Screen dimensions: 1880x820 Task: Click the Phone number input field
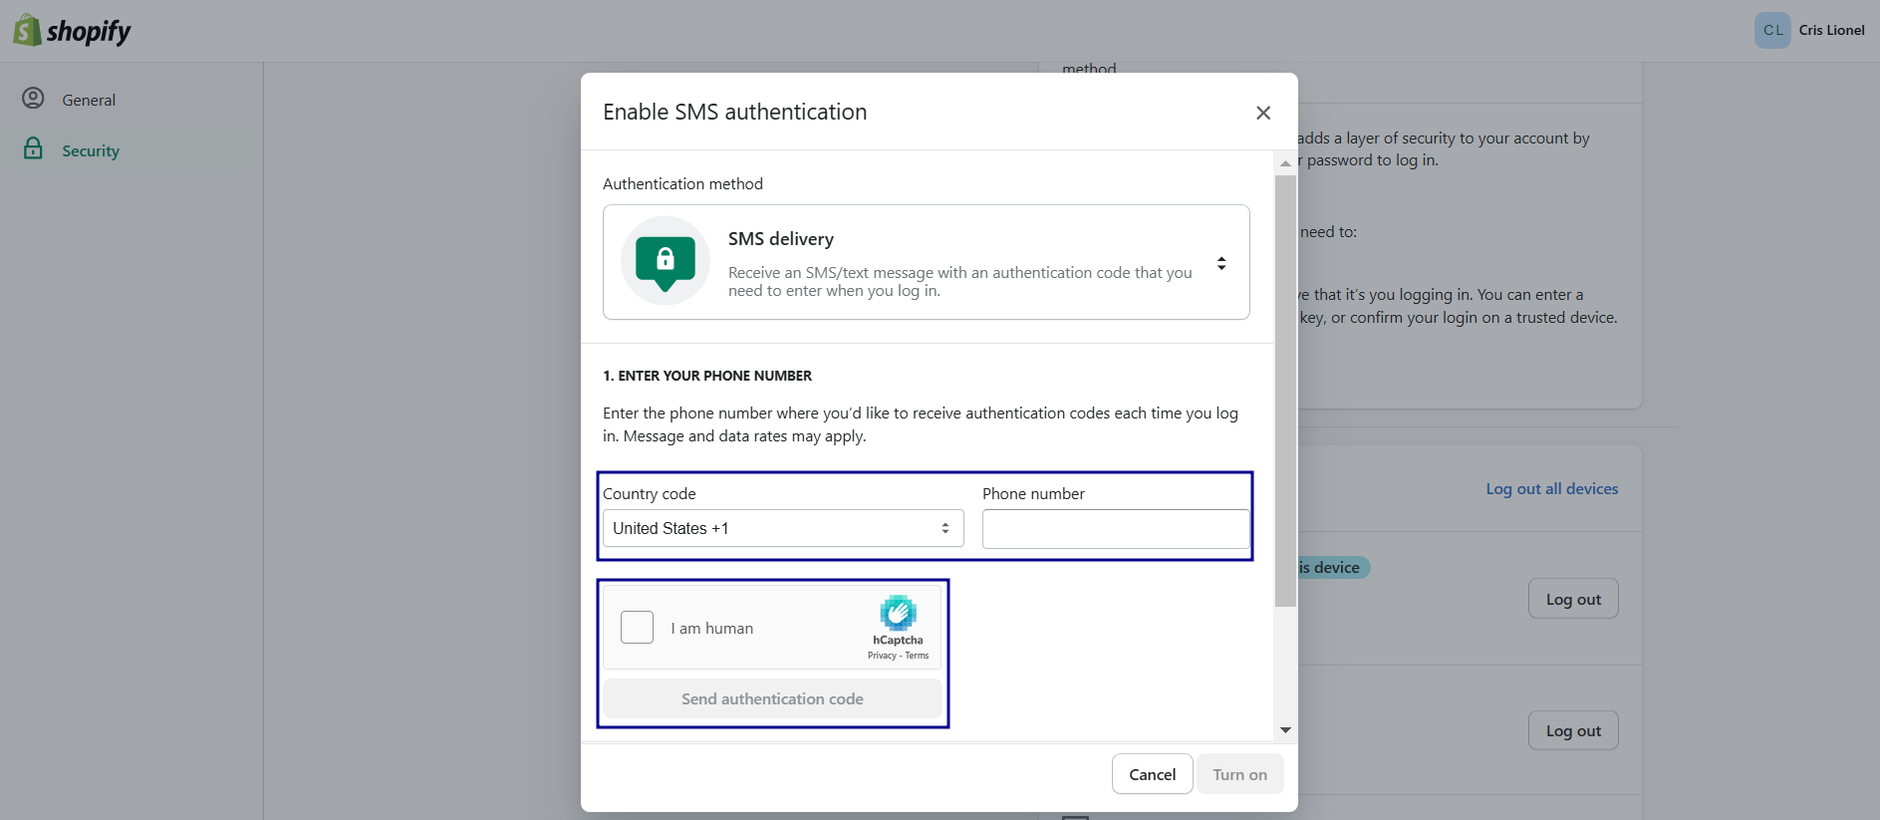[1116, 529]
